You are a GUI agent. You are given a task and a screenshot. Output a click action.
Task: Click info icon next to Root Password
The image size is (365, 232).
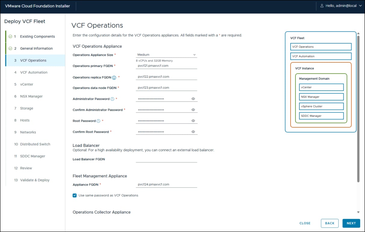click(x=98, y=121)
